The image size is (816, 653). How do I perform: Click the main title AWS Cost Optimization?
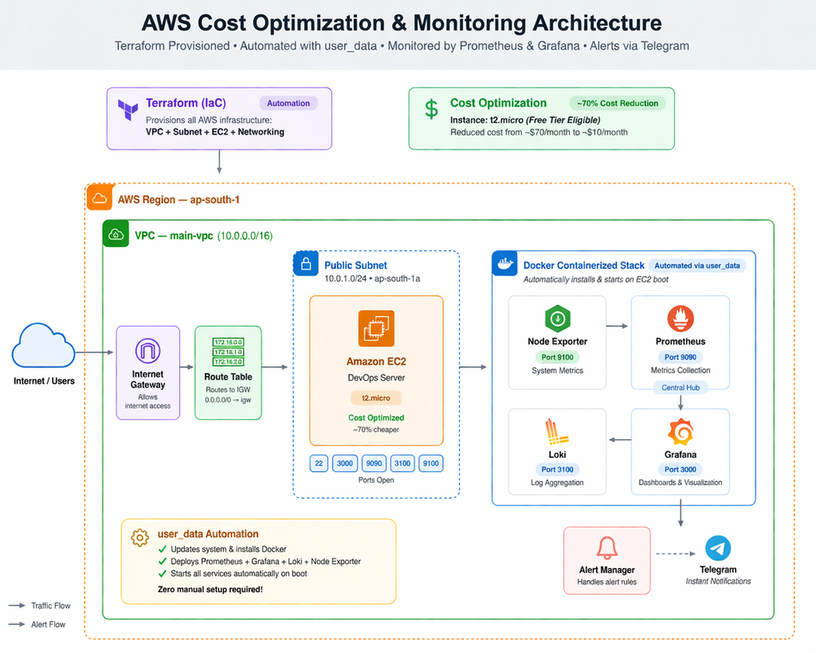[x=402, y=23]
